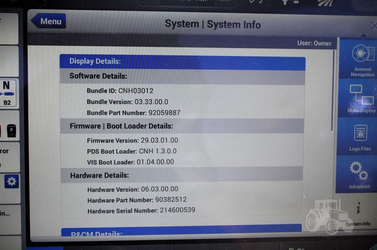Select the System Info tab icon
The image size is (377, 250).
tap(358, 213)
